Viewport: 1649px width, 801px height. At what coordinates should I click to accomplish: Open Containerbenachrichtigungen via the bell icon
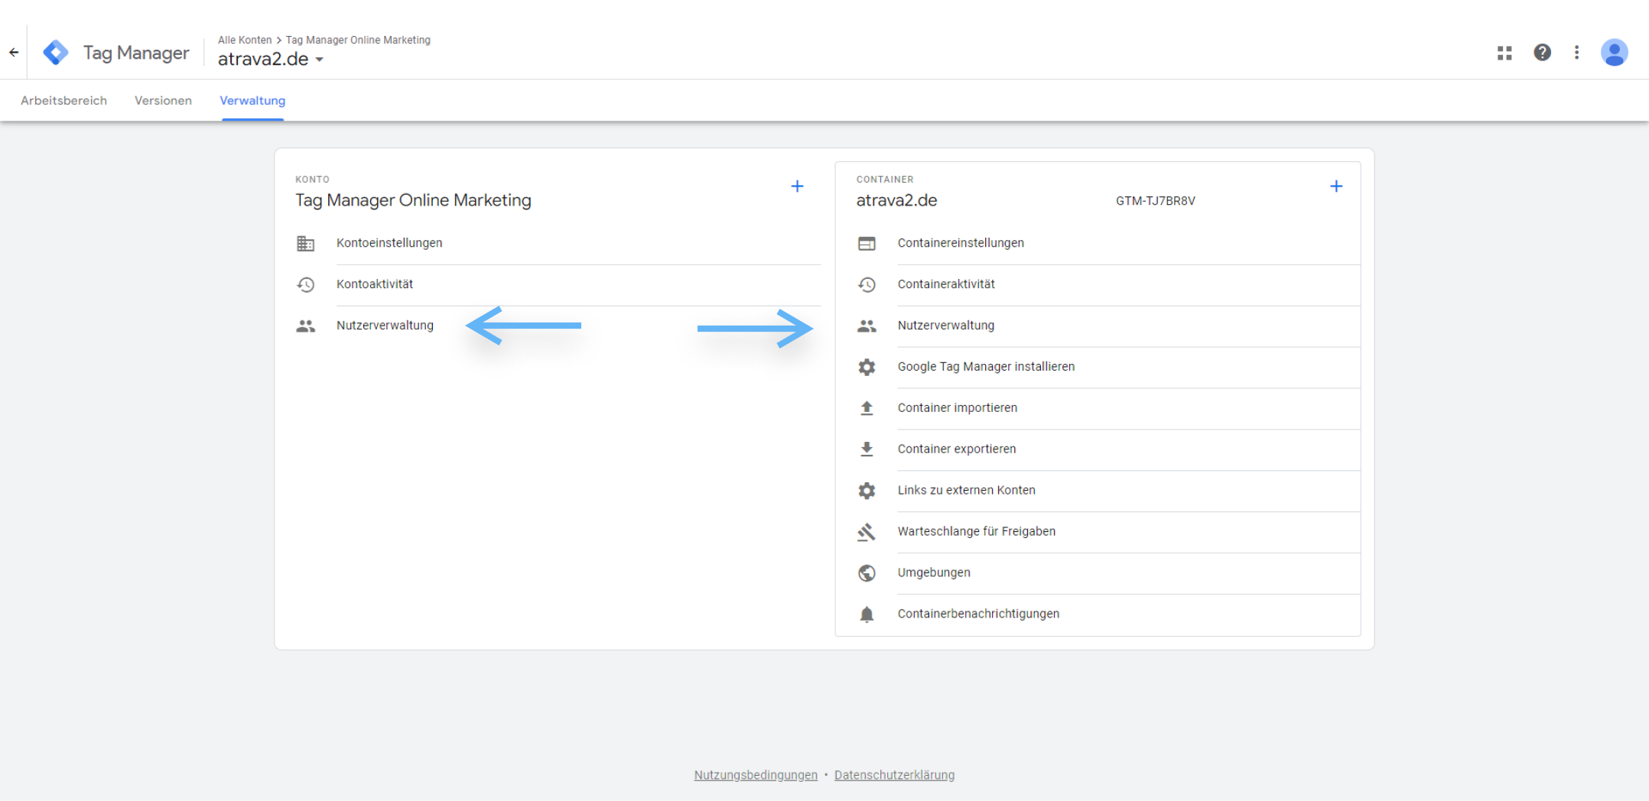867,614
